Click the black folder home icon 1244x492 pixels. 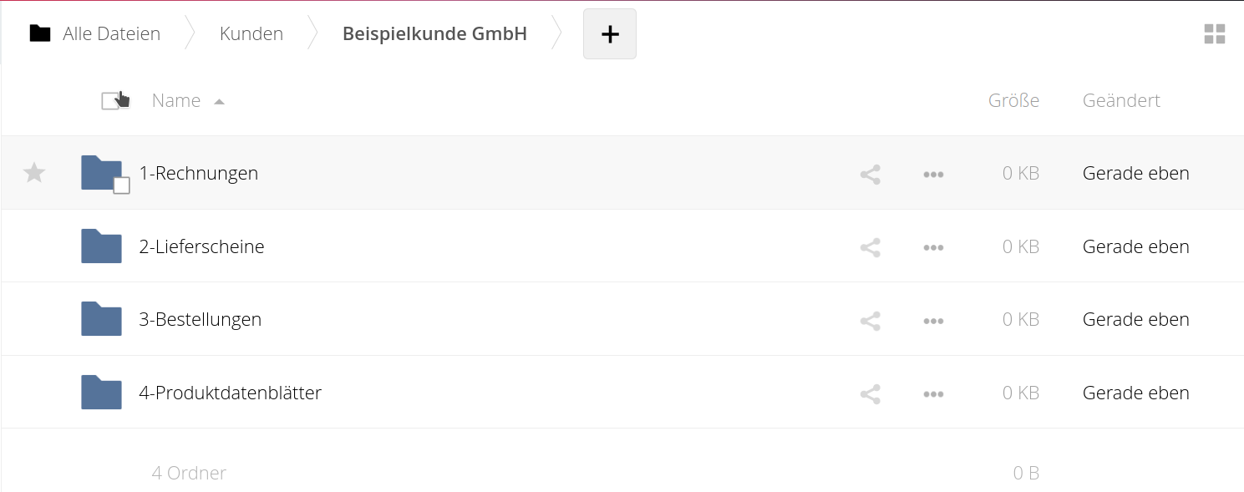[x=40, y=33]
